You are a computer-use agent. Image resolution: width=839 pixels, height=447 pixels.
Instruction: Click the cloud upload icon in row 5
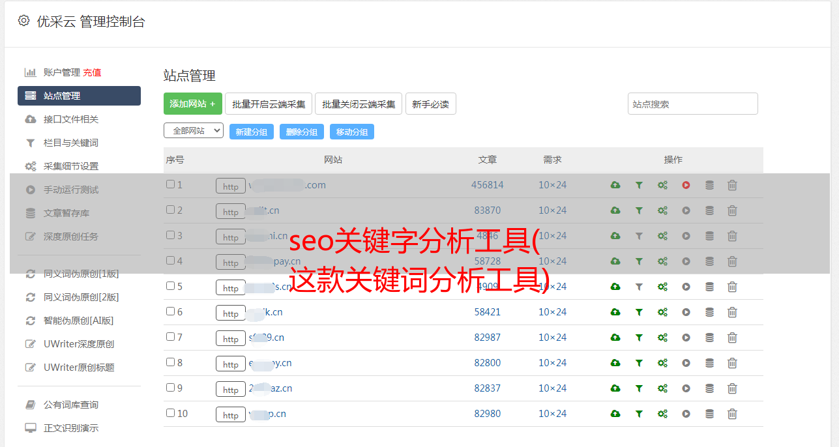[x=615, y=287]
